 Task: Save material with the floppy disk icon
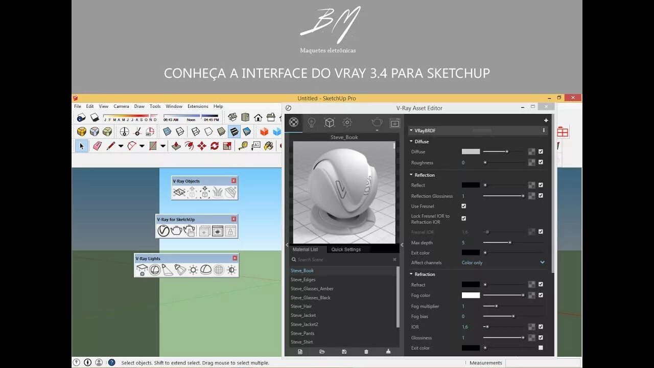pos(344,352)
